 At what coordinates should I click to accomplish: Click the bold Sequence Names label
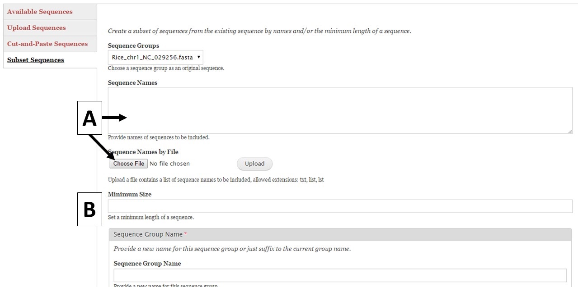point(132,83)
